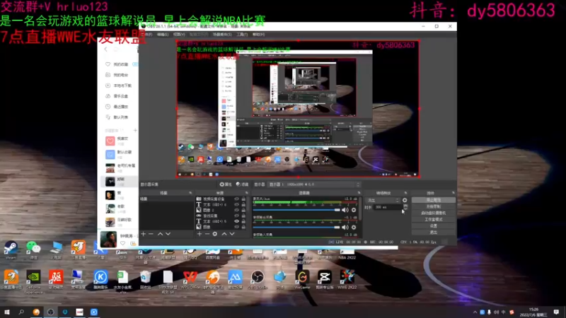Image resolution: width=566 pixels, height=318 pixels.
Task: Click the 属性 properties button above Sources
Action: [x=226, y=184]
